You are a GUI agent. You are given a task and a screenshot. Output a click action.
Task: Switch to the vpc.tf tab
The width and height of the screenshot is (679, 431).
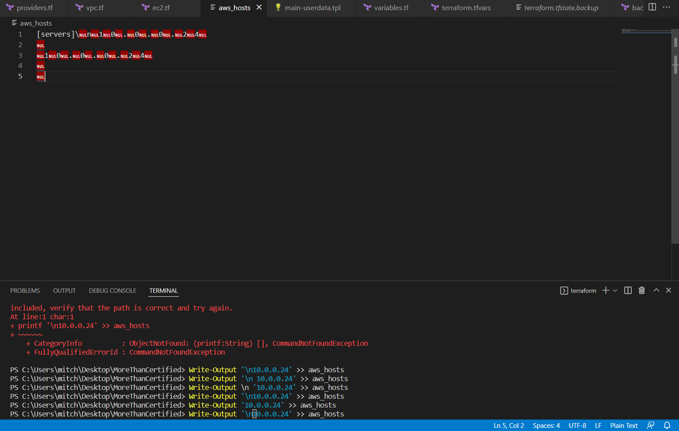[94, 8]
